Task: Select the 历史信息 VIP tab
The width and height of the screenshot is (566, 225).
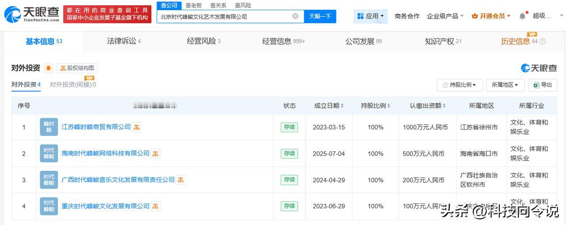Action: [519, 41]
